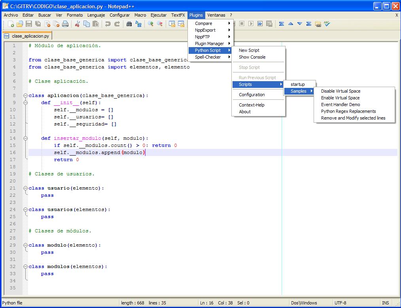Click Run Macro Multiple Times icon
This screenshot has height=308, width=401.
[260, 24]
